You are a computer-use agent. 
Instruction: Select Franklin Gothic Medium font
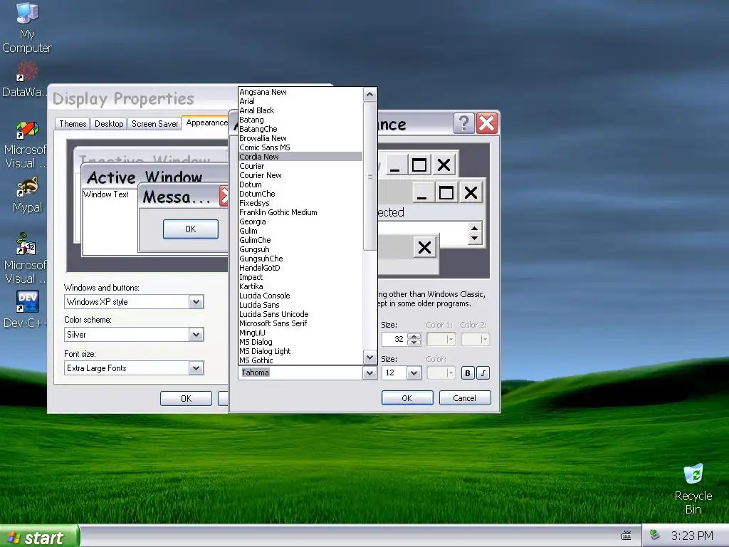point(300,212)
